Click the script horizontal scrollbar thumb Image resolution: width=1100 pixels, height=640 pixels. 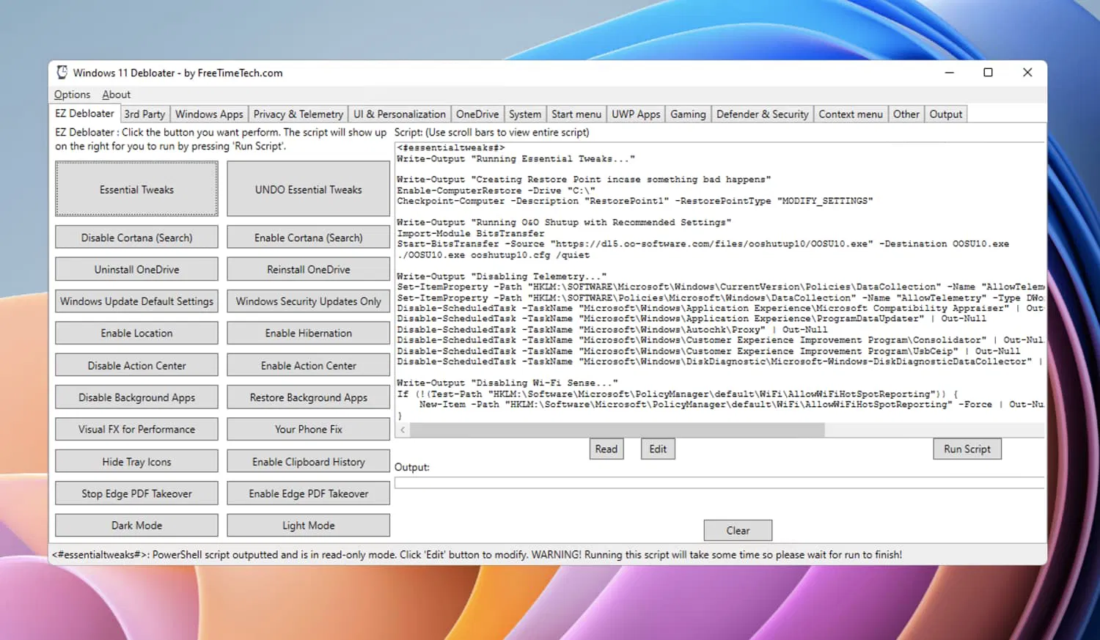point(617,430)
